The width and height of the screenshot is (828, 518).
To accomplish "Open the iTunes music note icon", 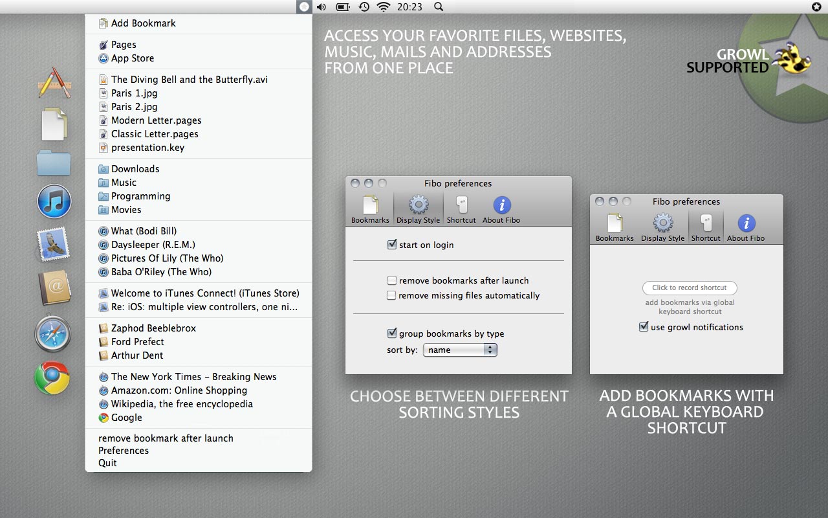I will 54,201.
